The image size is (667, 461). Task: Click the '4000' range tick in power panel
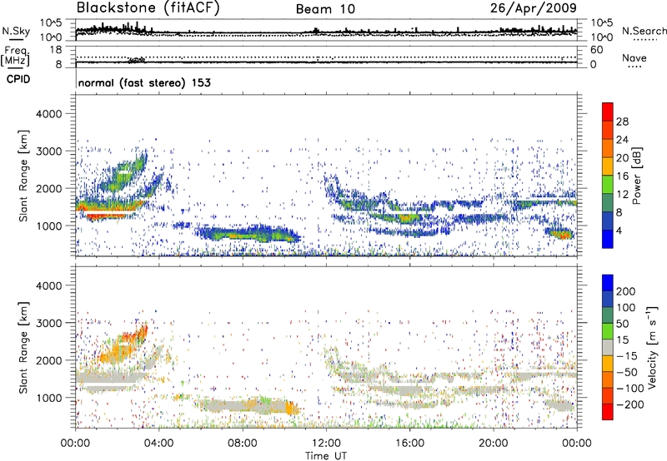(x=48, y=114)
